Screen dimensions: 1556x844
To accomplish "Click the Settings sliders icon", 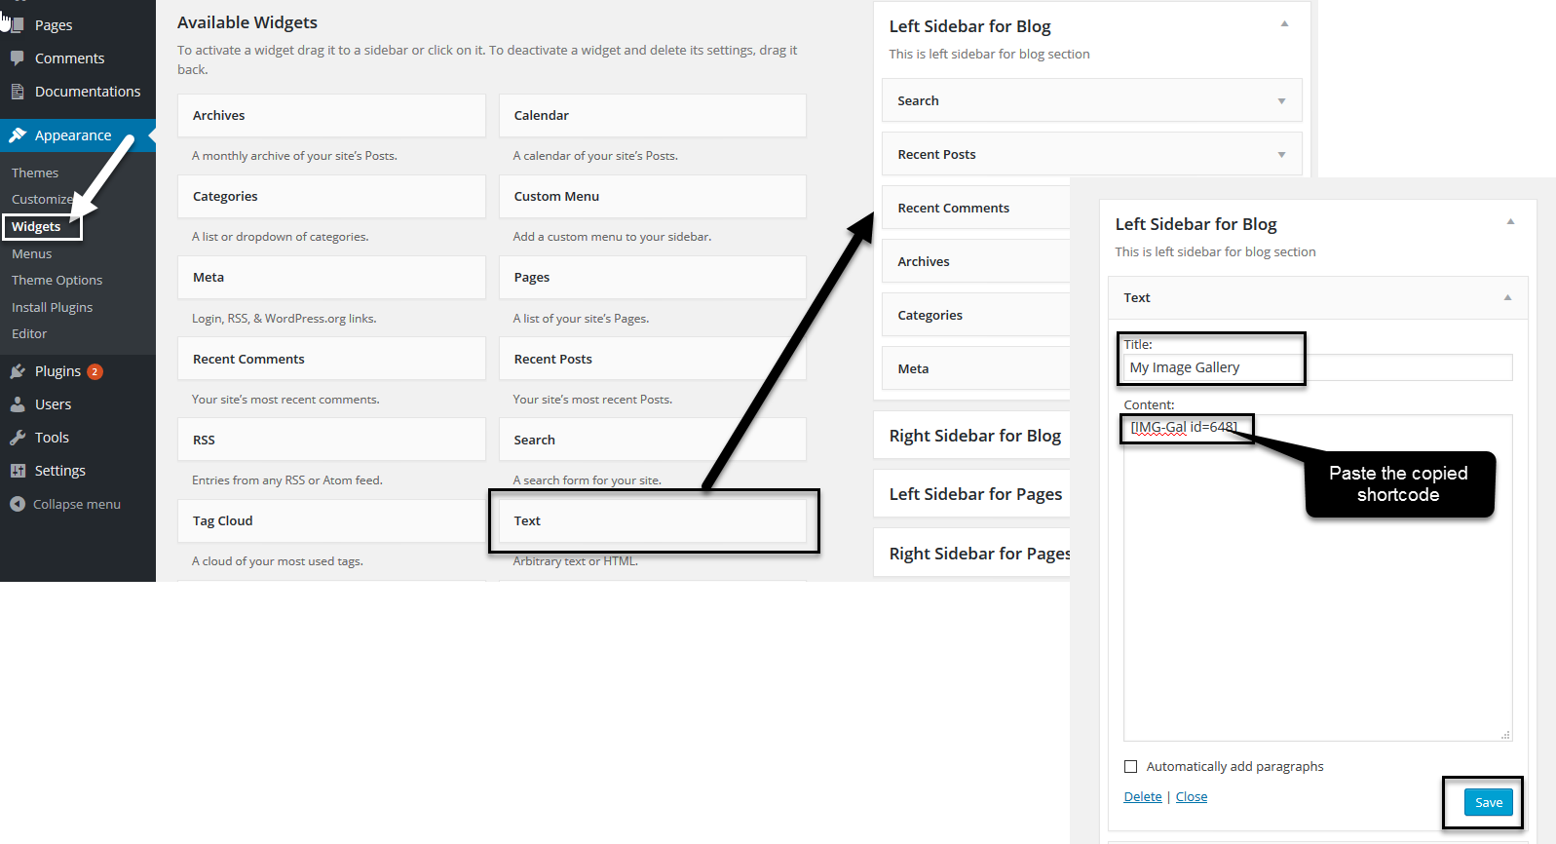I will [x=18, y=471].
